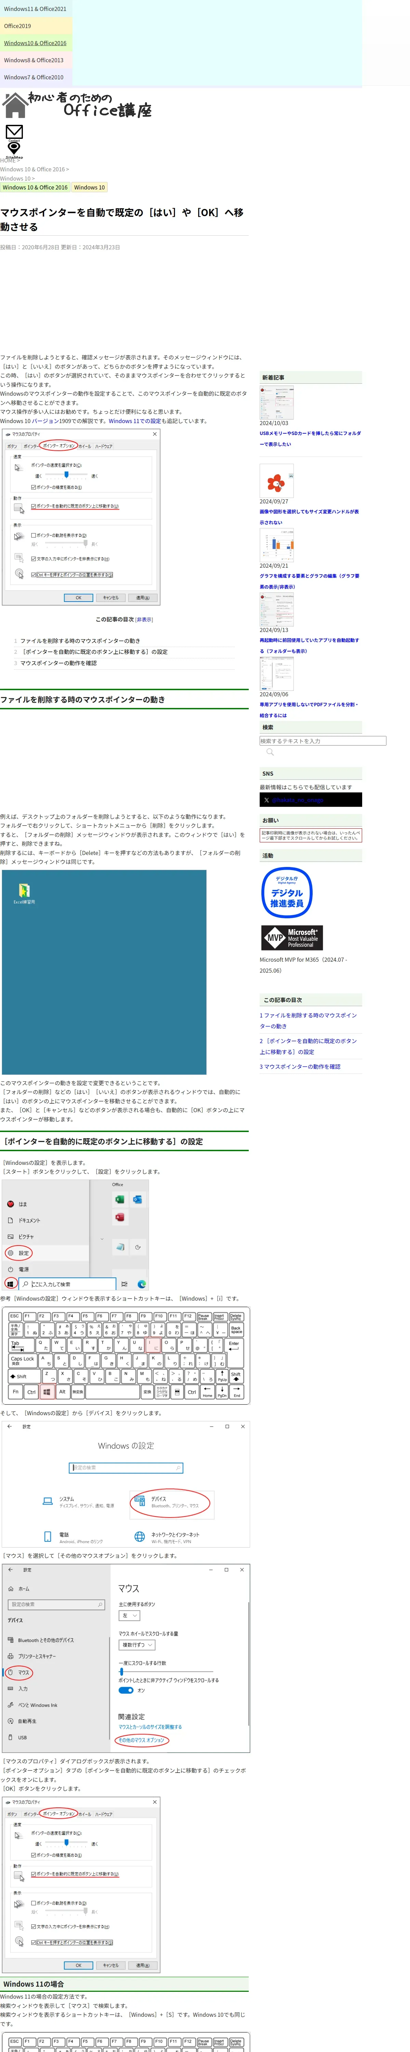Click the ネットワークとインターネット globe icon
The width and height of the screenshot is (410, 2052).
[140, 1537]
